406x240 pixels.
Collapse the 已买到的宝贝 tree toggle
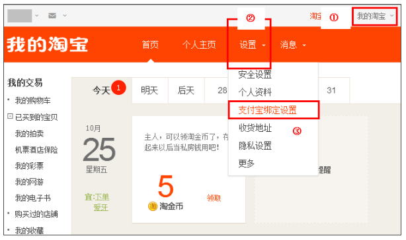point(10,116)
